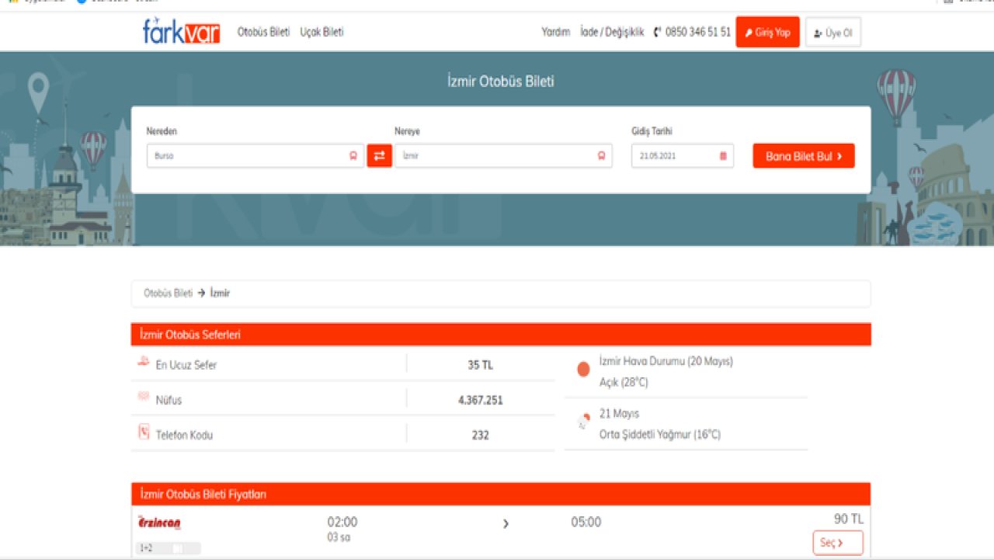Click the farkvar logo

181,32
